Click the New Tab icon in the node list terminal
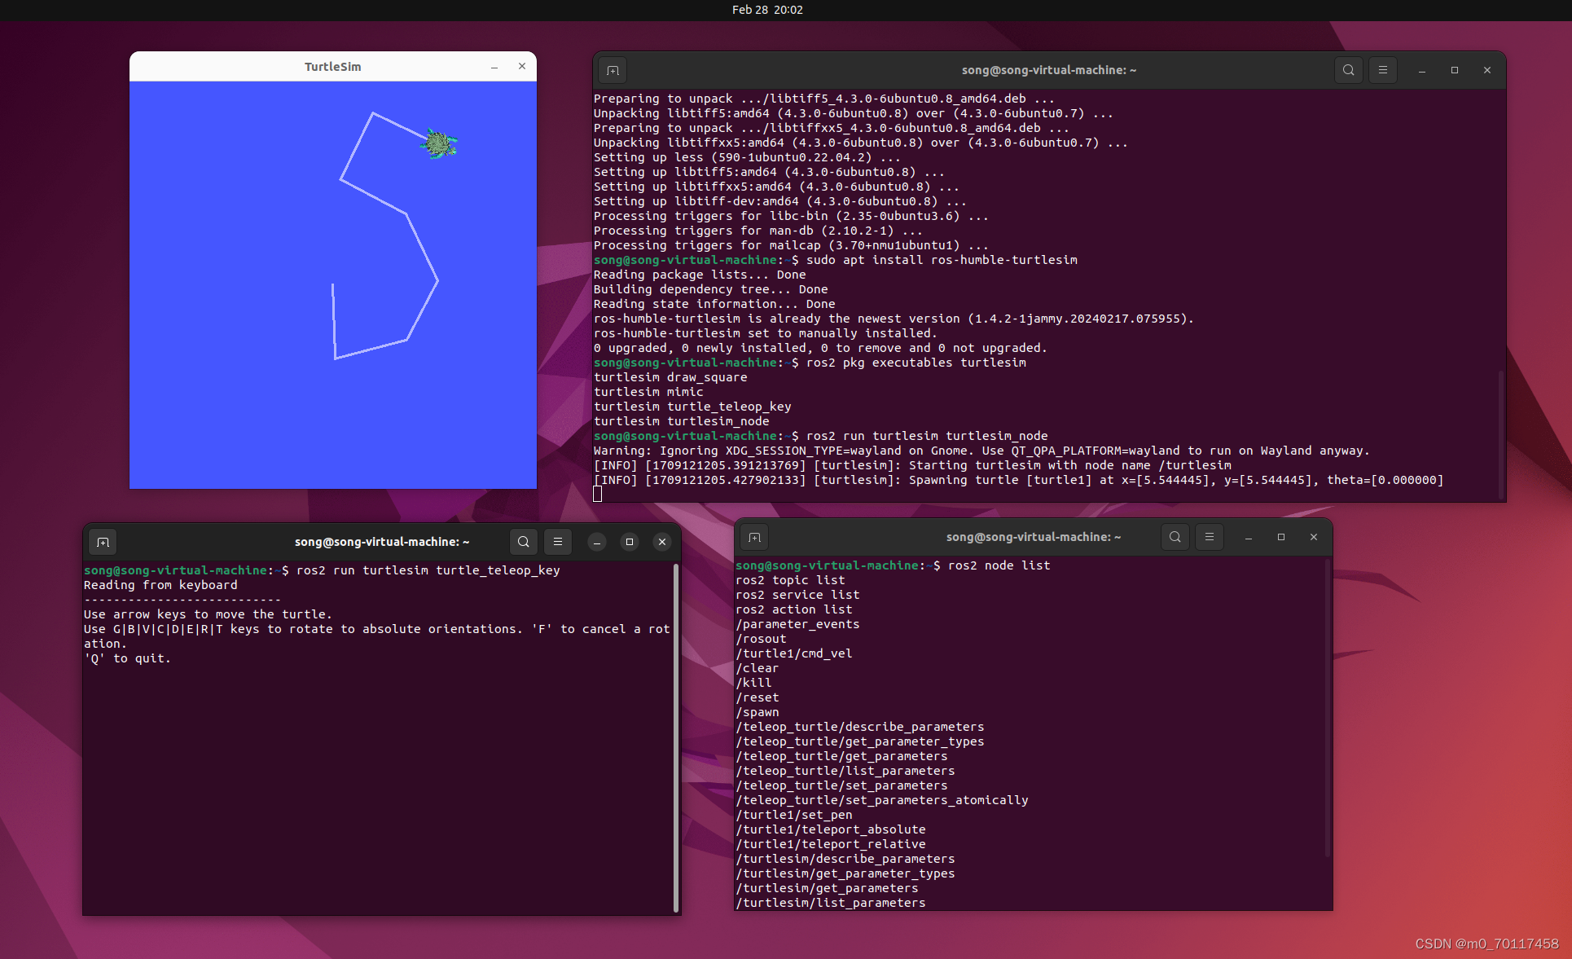The height and width of the screenshot is (959, 1572). (753, 537)
